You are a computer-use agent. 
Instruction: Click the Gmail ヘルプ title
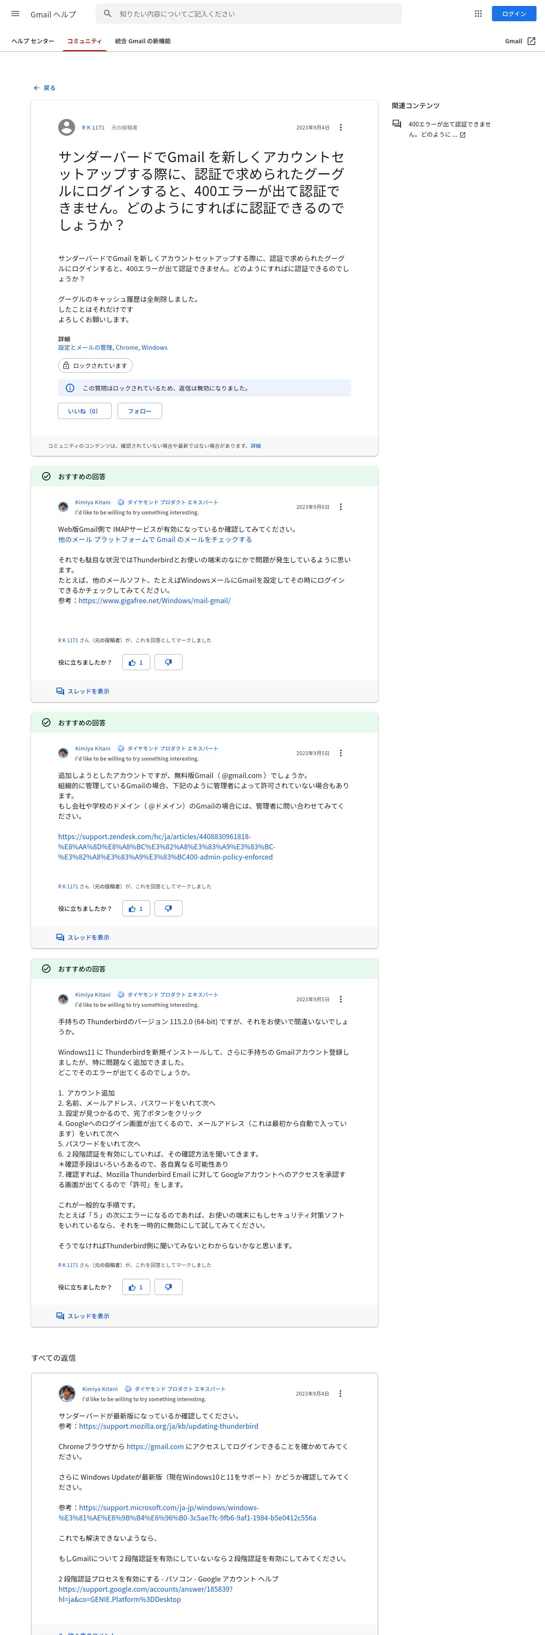pos(53,14)
